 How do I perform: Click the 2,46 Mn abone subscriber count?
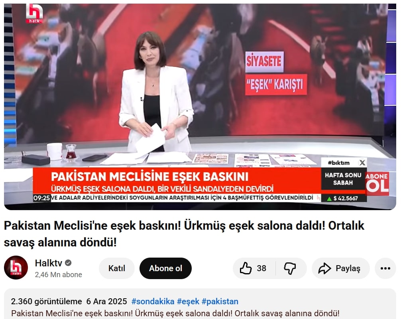pos(59,275)
